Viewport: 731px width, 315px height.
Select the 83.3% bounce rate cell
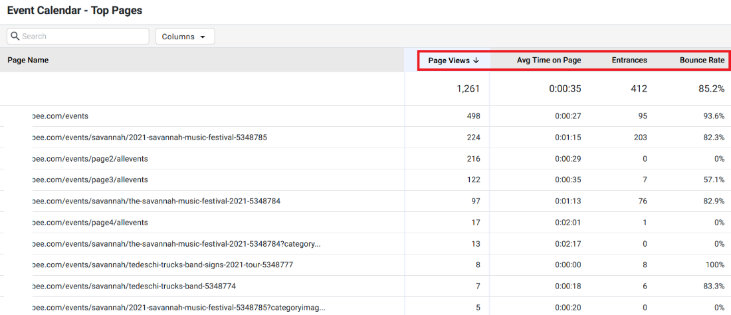coord(714,286)
